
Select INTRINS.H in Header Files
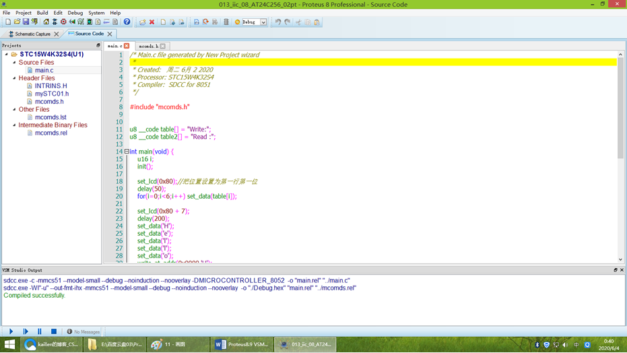click(51, 86)
